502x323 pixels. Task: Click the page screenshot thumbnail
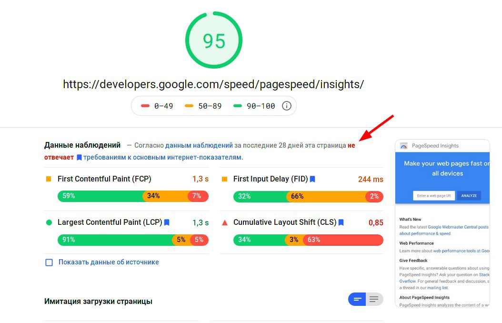tap(442, 223)
